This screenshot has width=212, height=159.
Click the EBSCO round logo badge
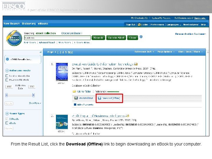pyautogui.click(x=14, y=38)
